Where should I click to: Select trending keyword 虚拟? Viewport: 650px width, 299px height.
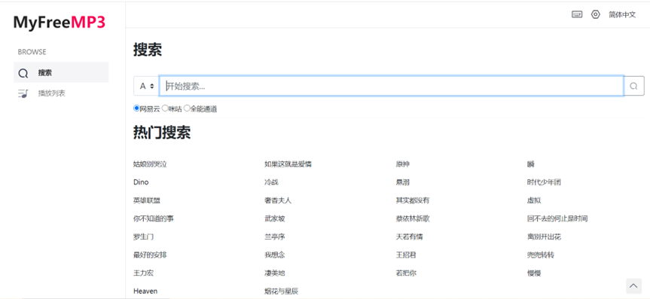534,200
